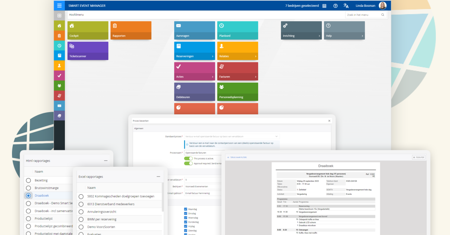Select the Bezetting radio button

[28, 180]
